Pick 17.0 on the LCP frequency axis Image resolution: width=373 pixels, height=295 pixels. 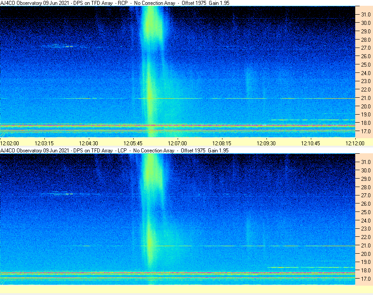pos(366,279)
